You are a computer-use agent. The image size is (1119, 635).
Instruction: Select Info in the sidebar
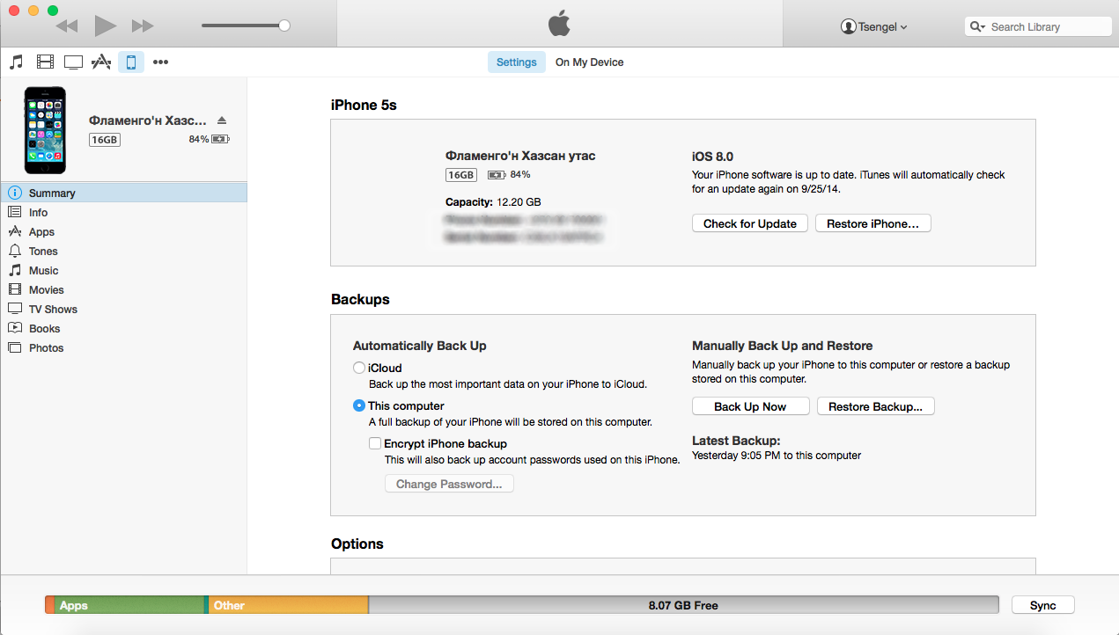(124, 212)
